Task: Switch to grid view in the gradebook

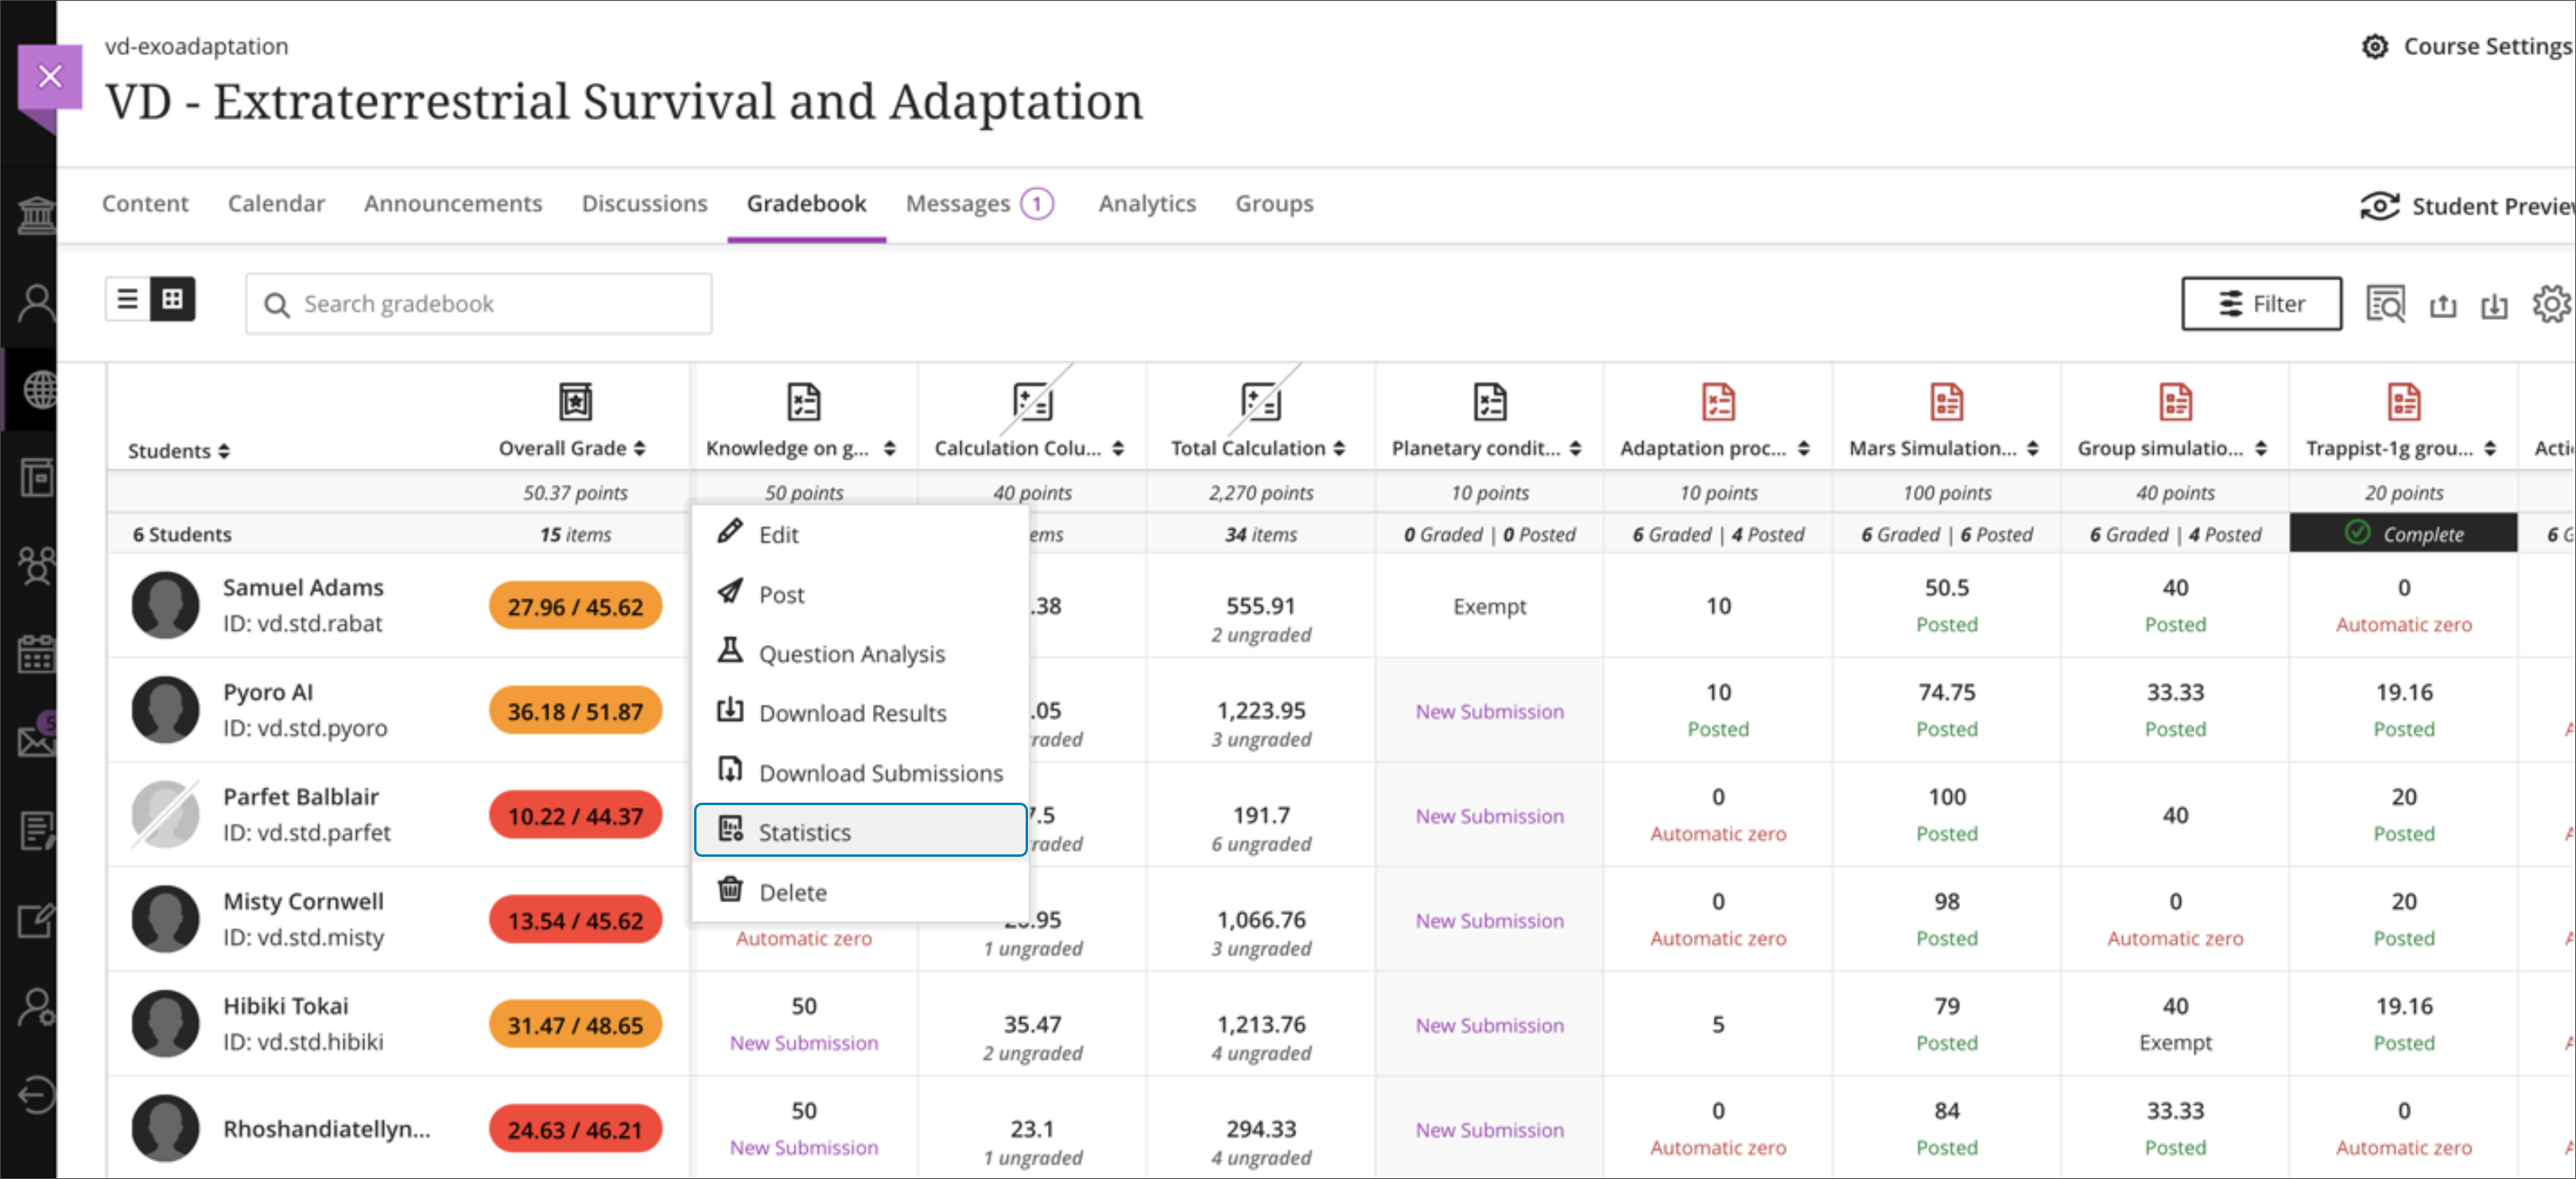Action: 173,298
